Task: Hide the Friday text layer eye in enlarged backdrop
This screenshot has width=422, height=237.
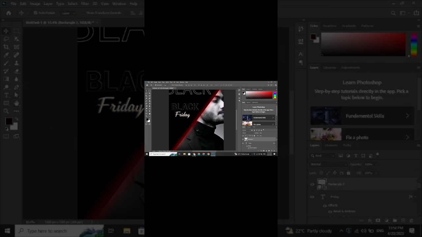Action: pos(312,197)
